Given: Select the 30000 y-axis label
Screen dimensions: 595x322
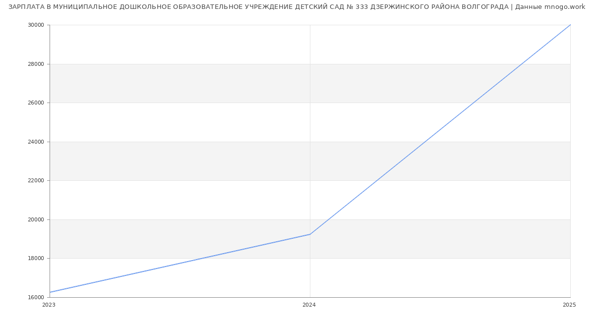Looking at the screenshot, I should 37,25.
